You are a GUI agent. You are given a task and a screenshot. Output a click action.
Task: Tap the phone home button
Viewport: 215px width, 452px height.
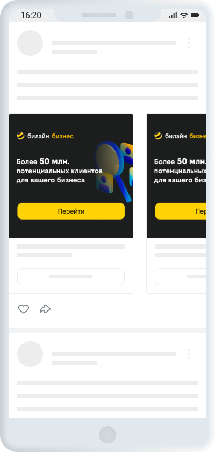pyautogui.click(x=107, y=435)
